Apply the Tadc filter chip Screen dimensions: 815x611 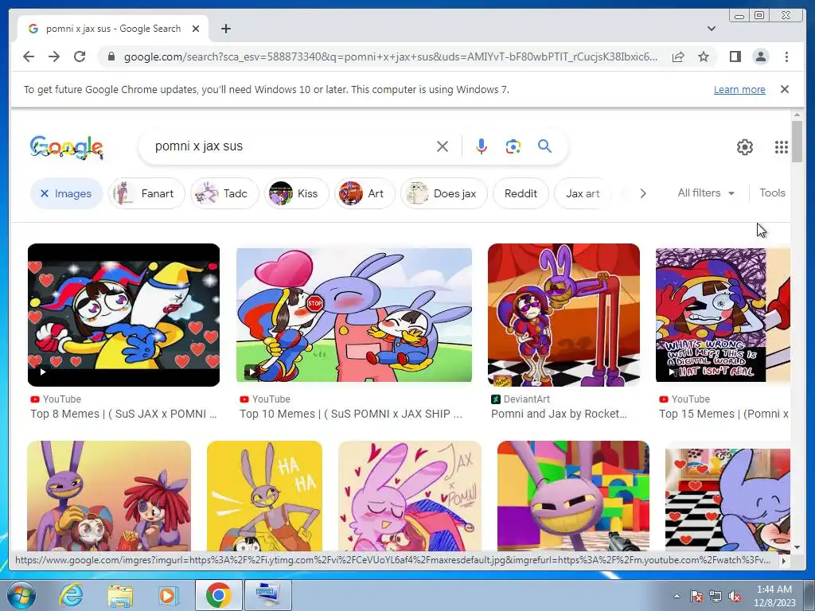tap(224, 193)
